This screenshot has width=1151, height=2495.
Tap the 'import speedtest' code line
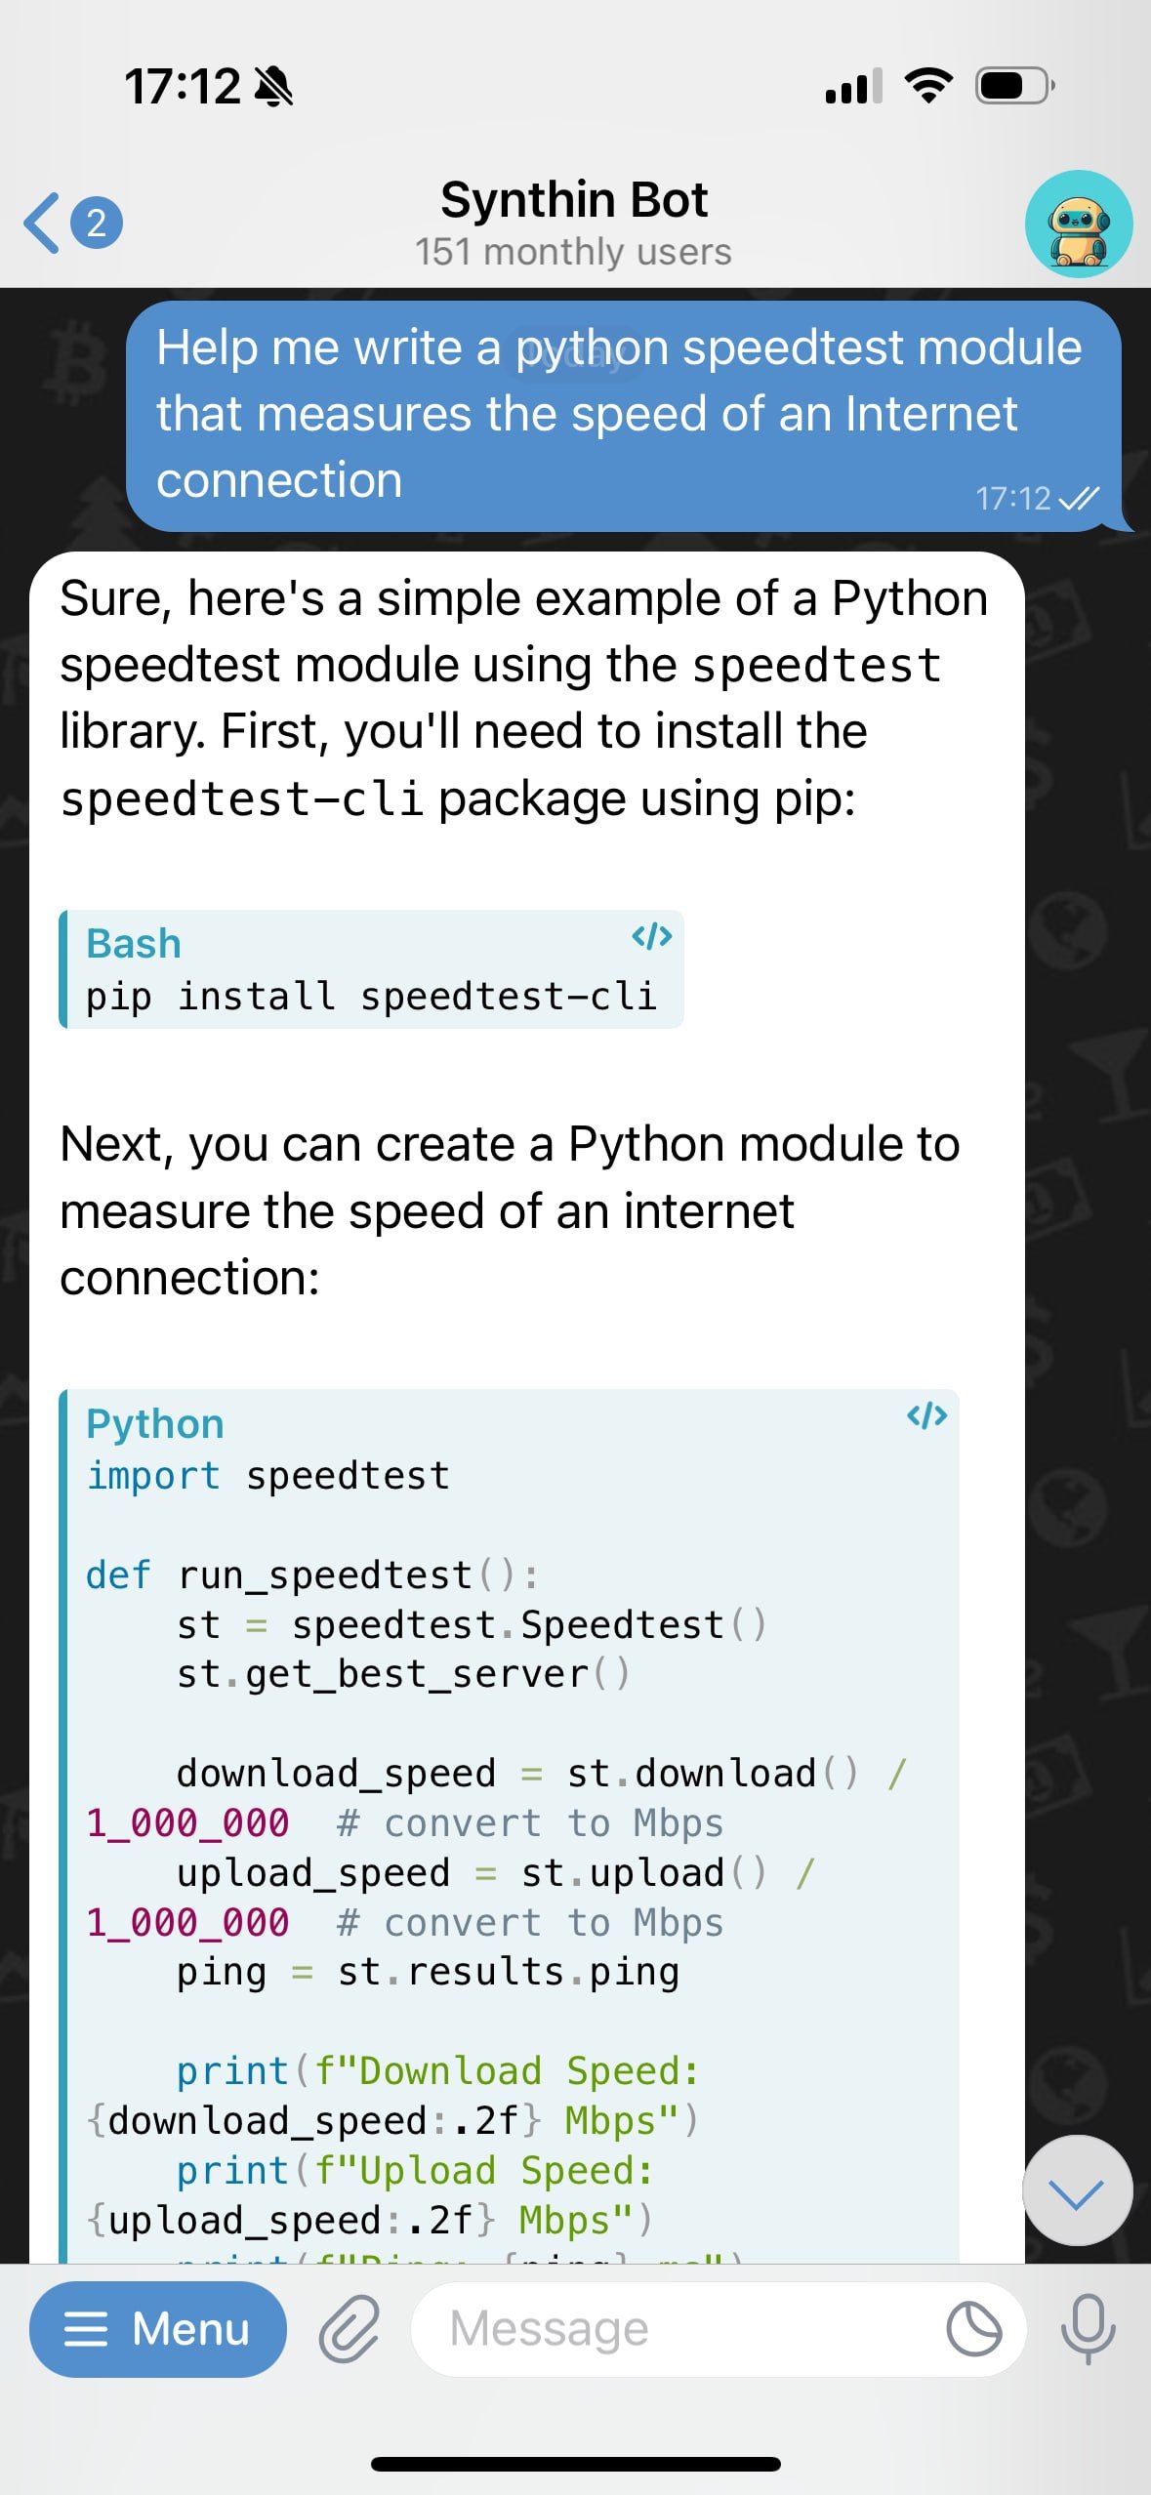click(267, 1476)
